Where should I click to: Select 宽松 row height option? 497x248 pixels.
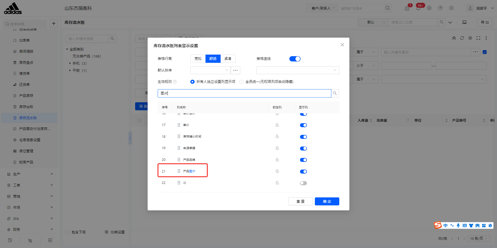point(198,59)
